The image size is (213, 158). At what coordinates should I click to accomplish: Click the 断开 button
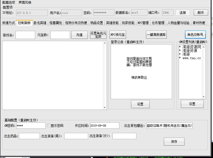(201, 13)
